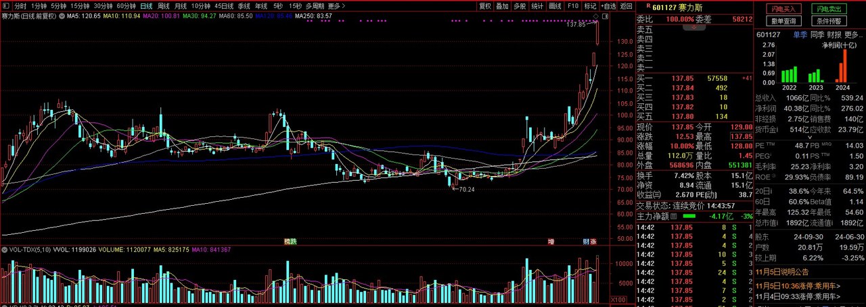Click the 财 marker at the chart bottom
This screenshot has height=307, width=866.
pyautogui.click(x=586, y=241)
